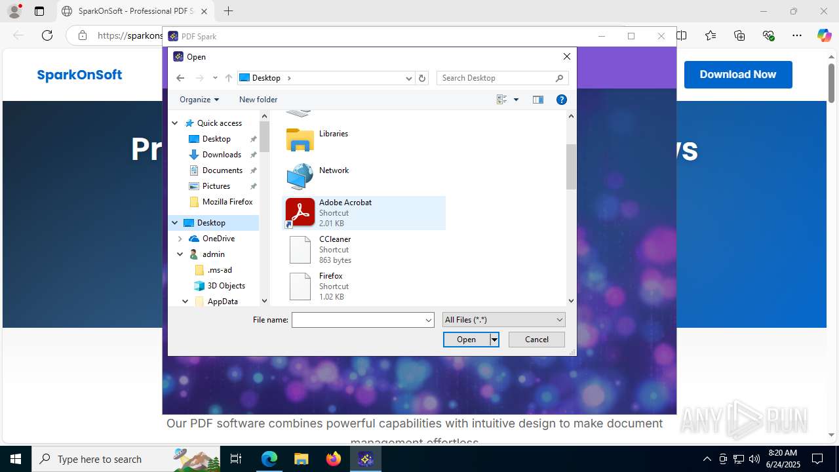
Task: Close the Open dialog window
Action: coord(567,56)
